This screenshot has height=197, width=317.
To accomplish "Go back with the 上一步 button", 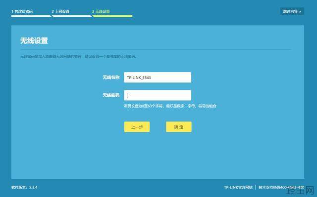I will 137,127.
